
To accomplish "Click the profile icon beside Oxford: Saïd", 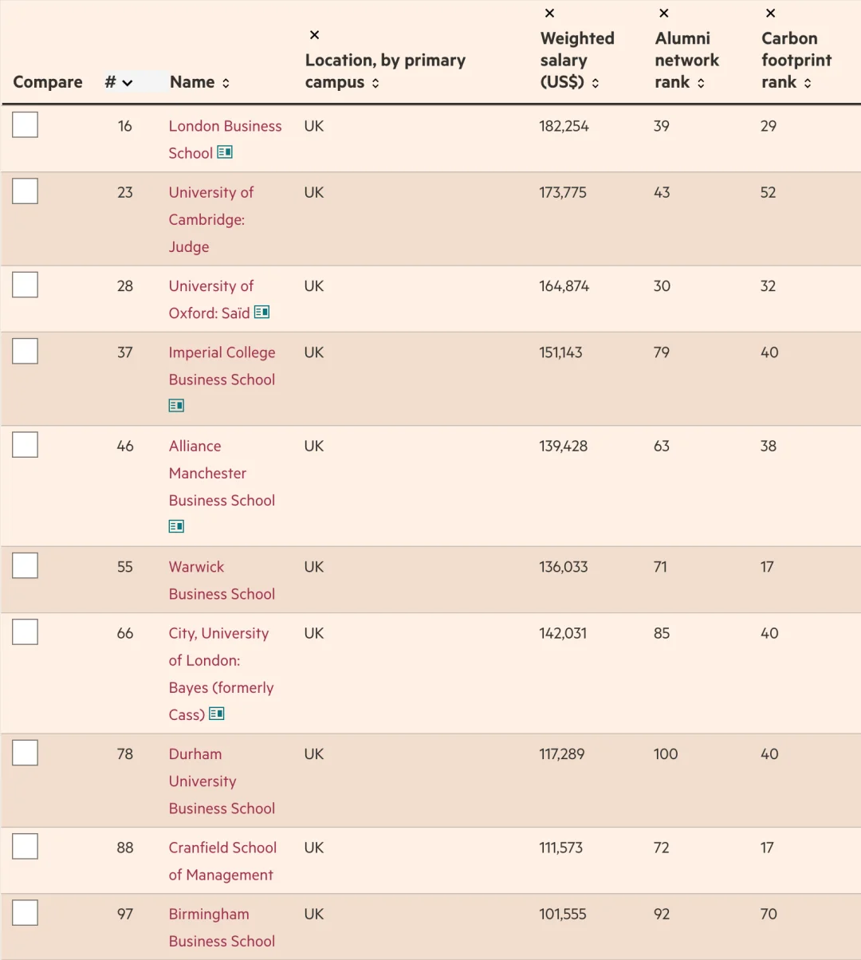I will tap(261, 313).
